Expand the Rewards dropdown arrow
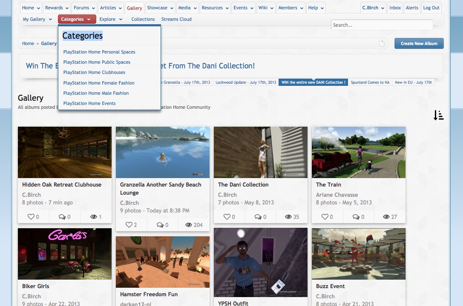This screenshot has height=306, width=463. (67, 8)
